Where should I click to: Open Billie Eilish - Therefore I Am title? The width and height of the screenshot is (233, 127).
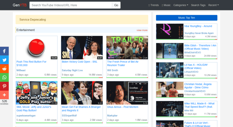click(200, 47)
